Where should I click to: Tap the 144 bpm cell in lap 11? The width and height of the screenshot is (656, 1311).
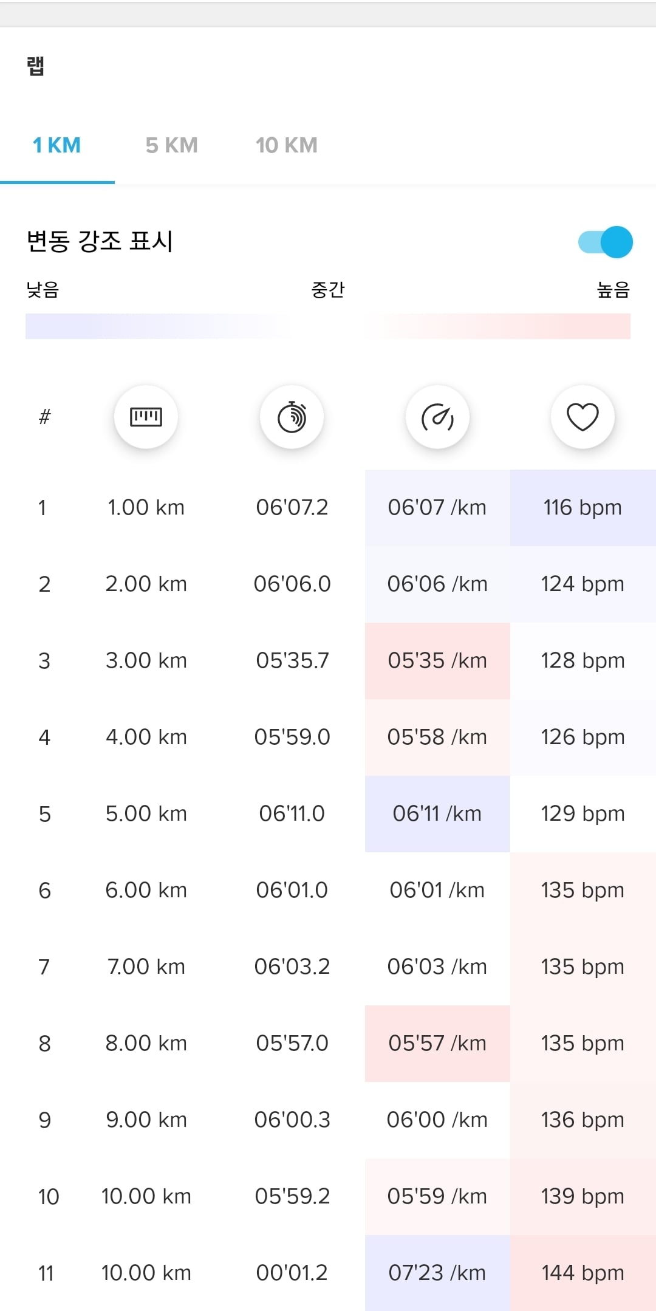pos(583,1273)
